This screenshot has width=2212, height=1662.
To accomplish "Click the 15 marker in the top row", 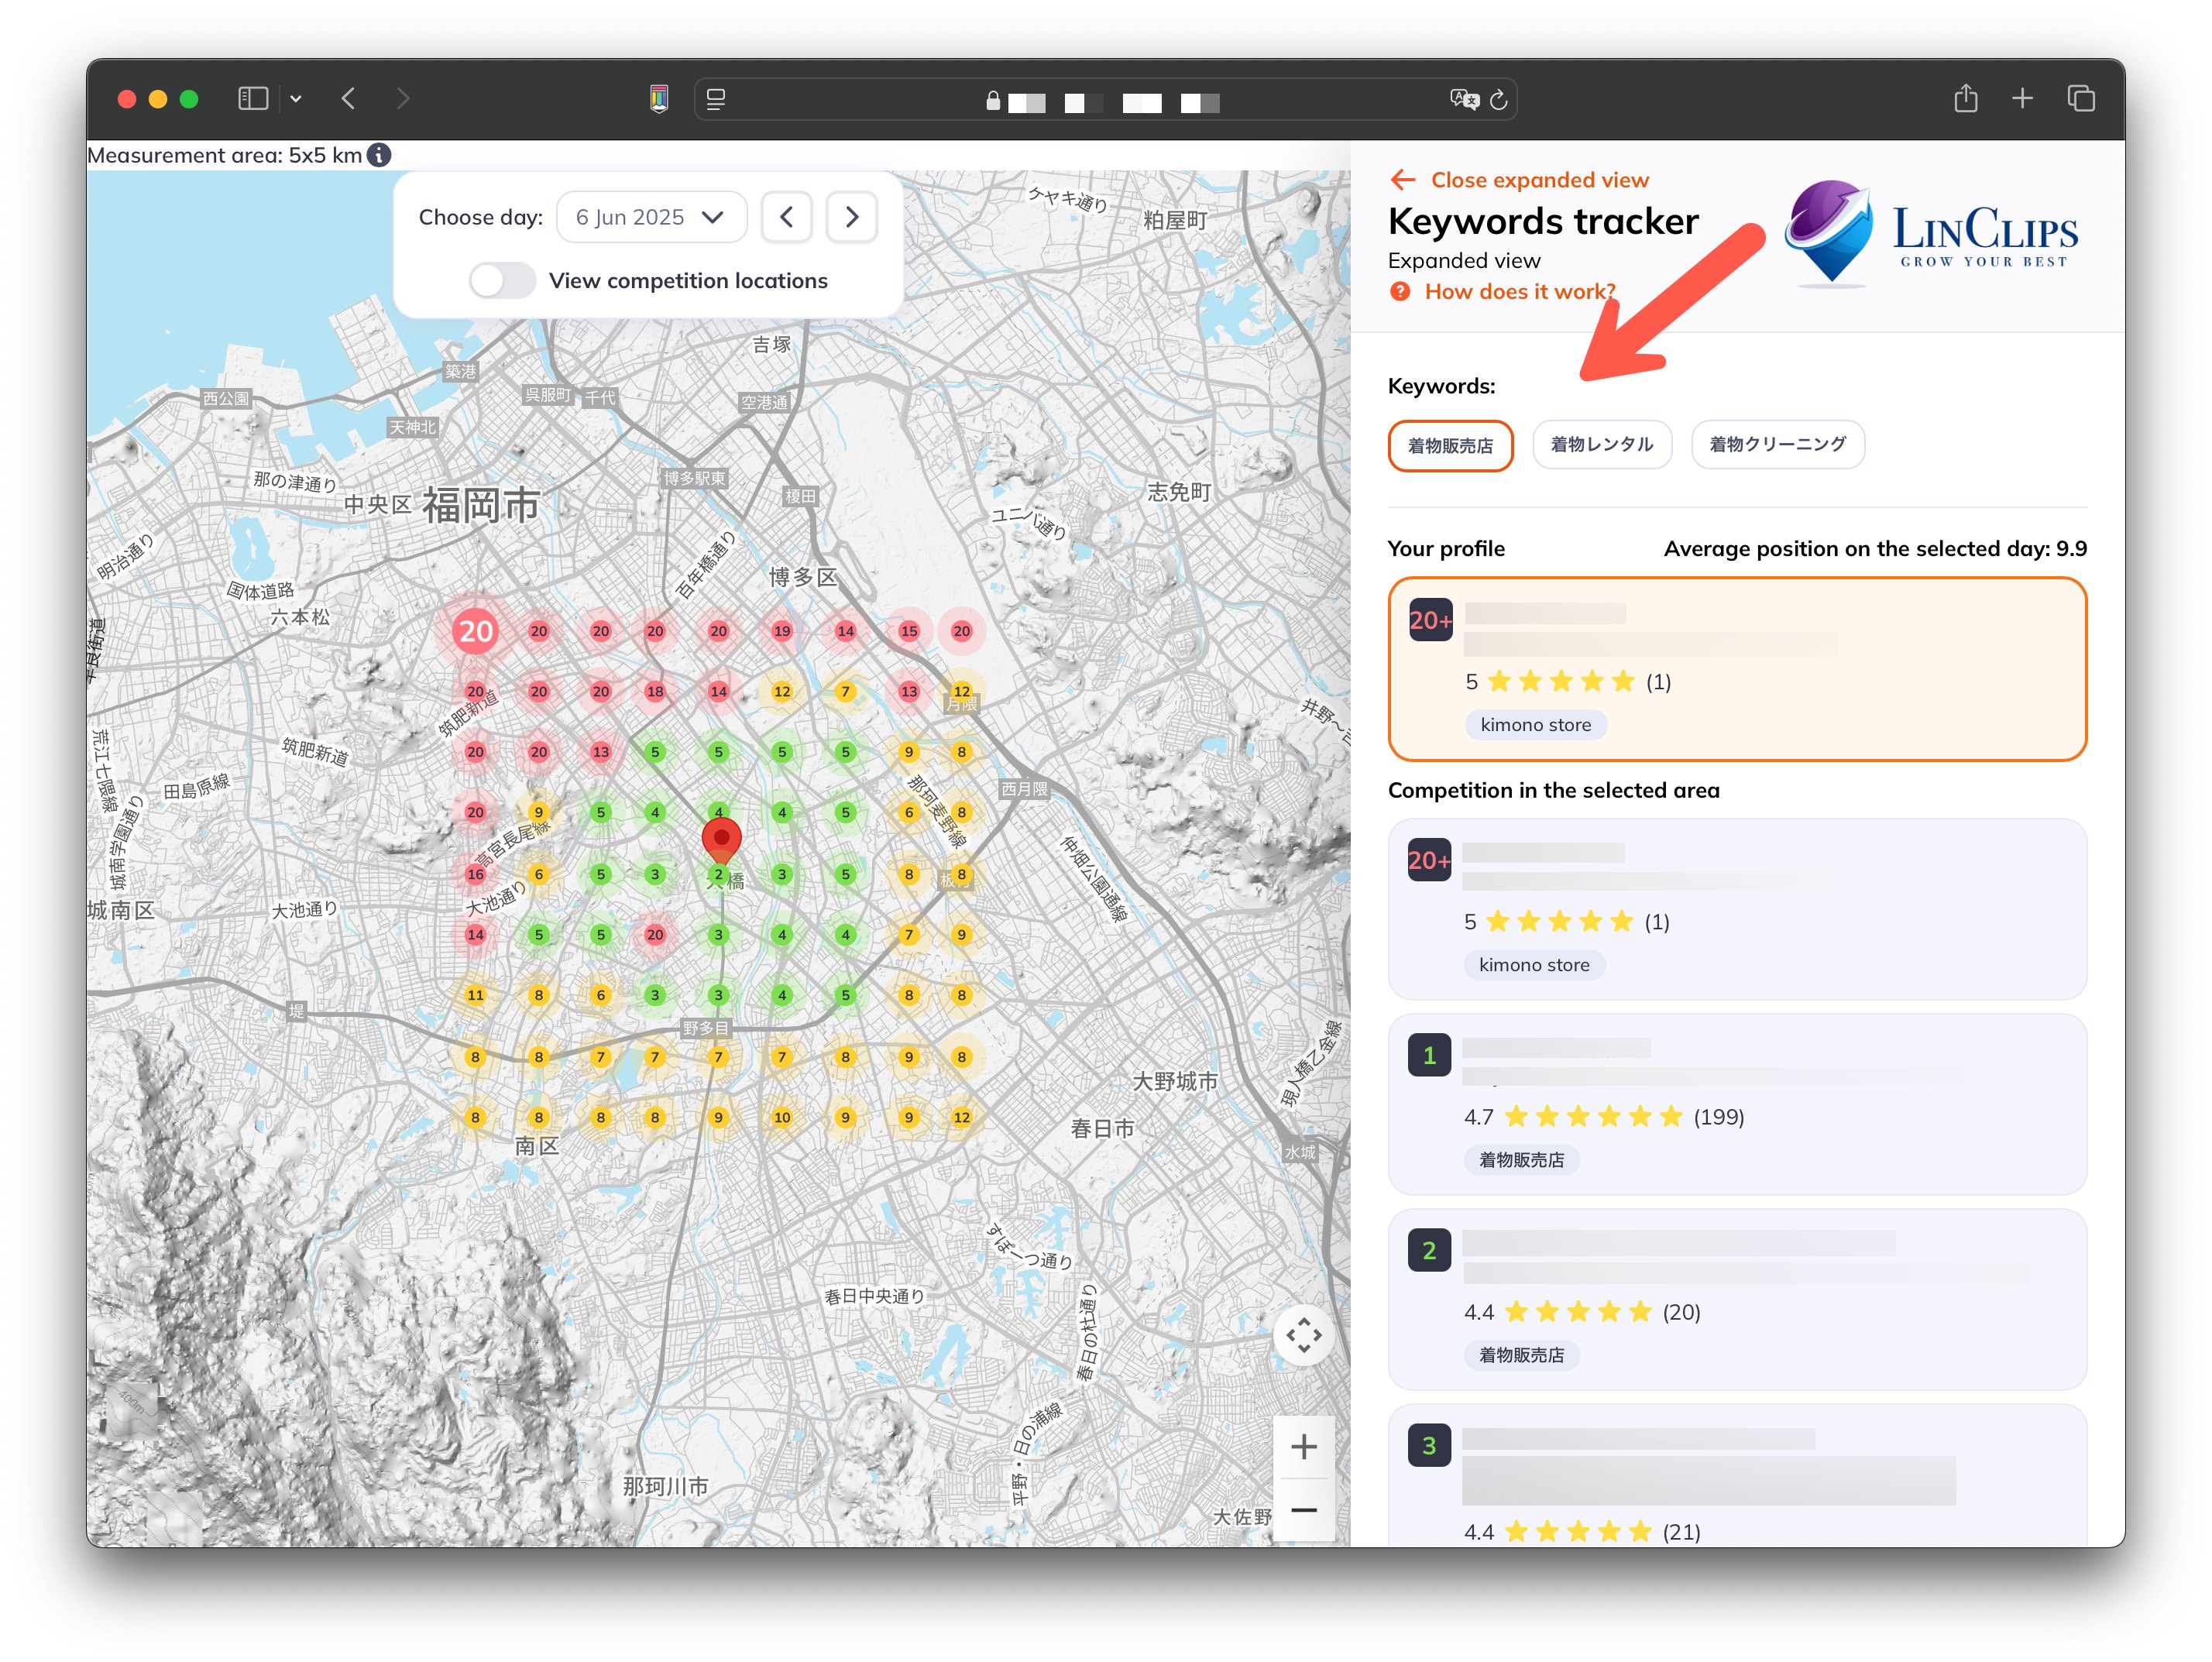I will (909, 631).
